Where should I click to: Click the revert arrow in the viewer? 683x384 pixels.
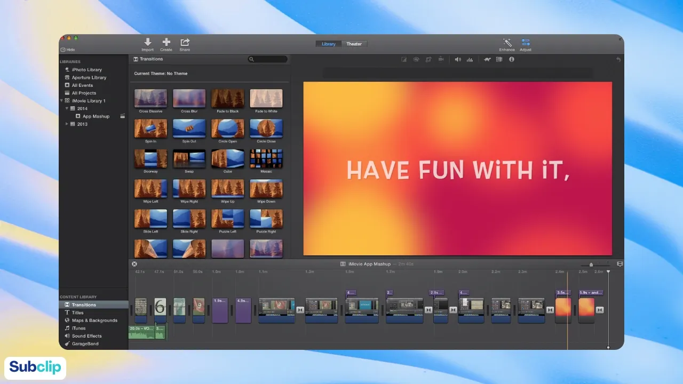[x=618, y=60]
